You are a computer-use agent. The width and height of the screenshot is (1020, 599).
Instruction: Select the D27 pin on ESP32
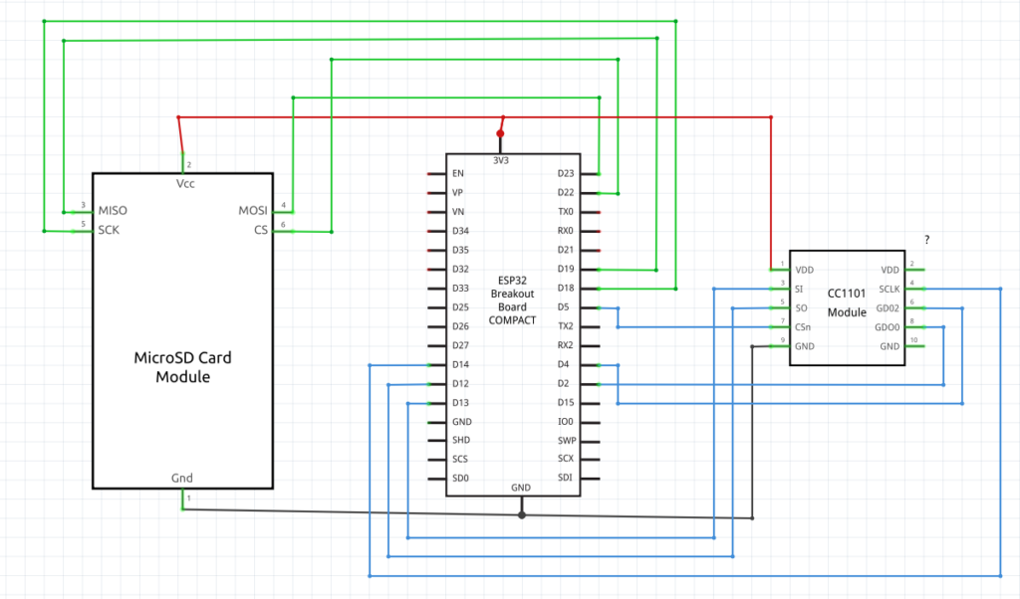[460, 345]
